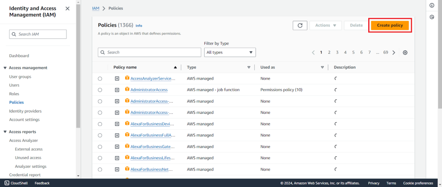Collapse the Access reports section
Viewport: 442px width, 187px height.
click(x=5, y=132)
